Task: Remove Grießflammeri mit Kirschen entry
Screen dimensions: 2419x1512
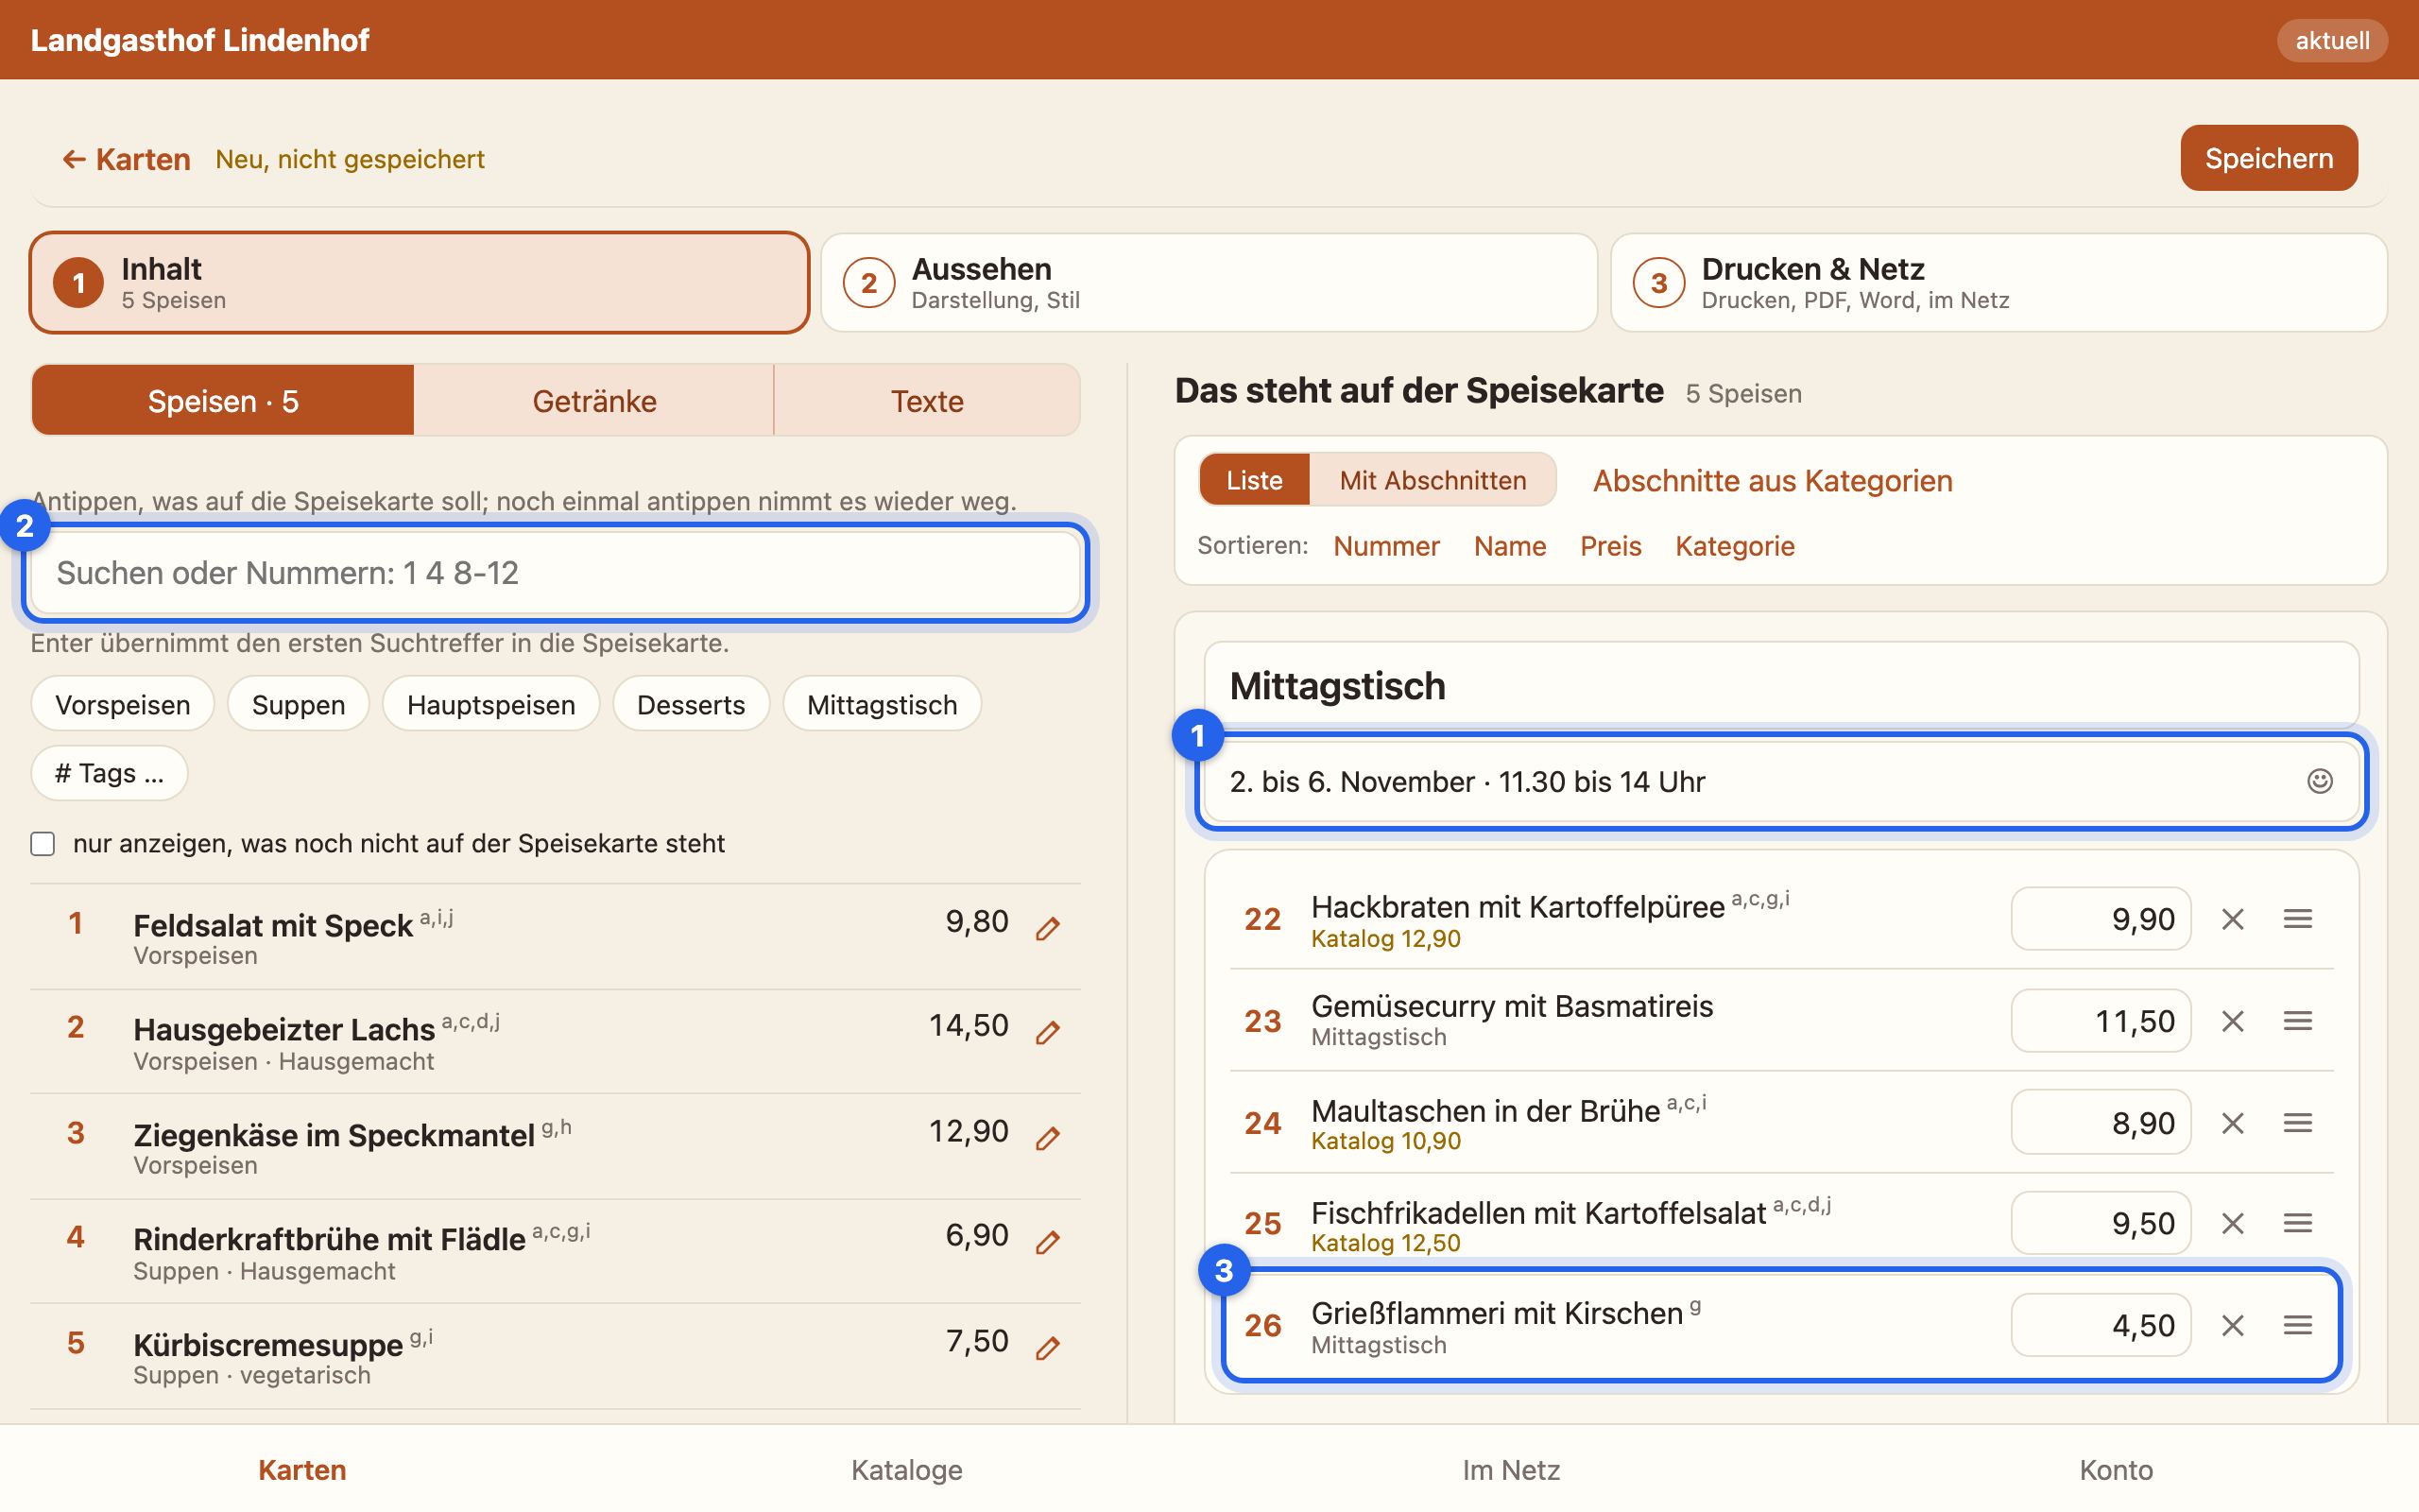Action: point(2232,1325)
